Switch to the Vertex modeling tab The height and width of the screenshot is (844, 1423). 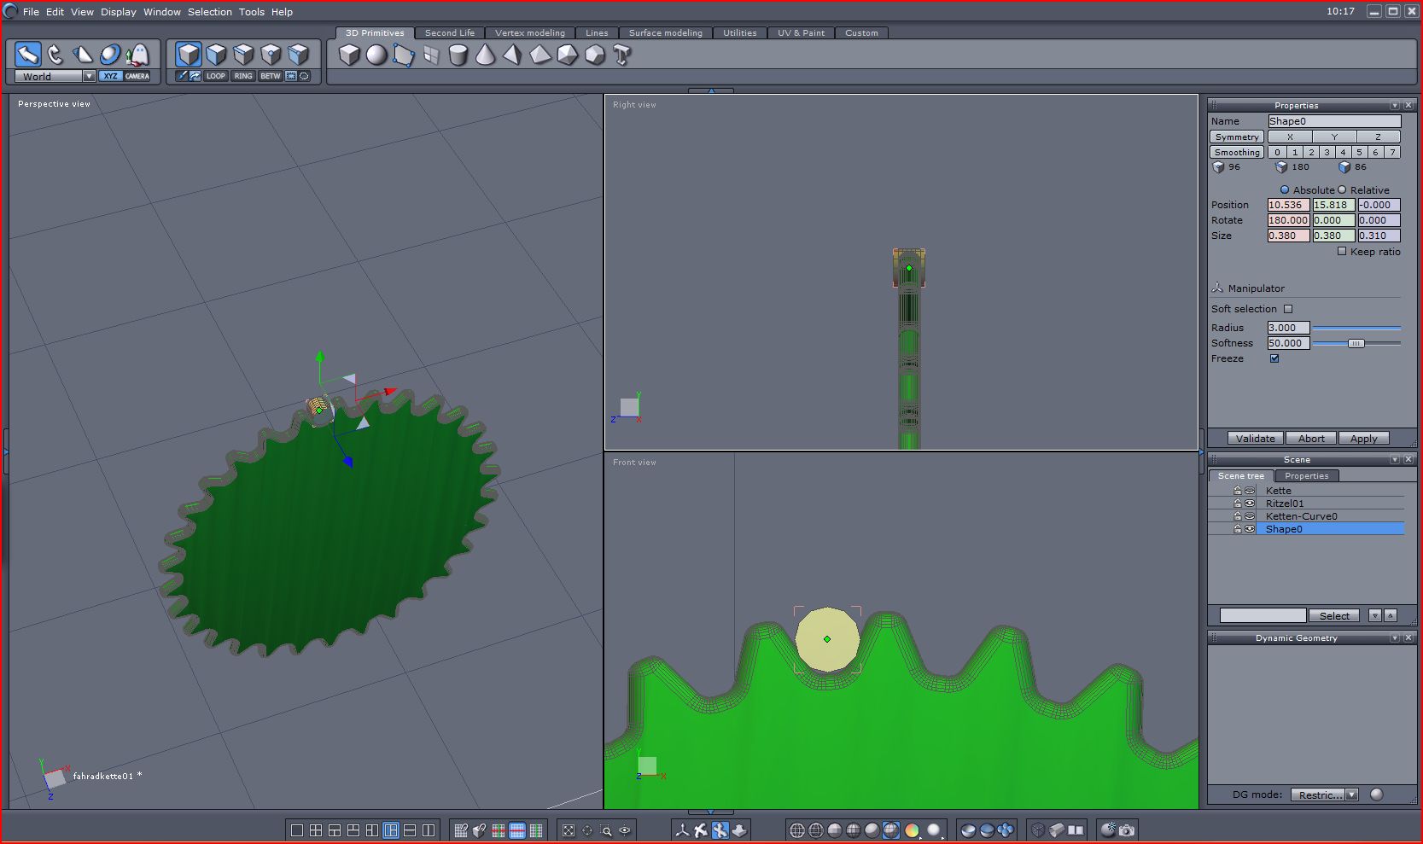click(x=530, y=32)
